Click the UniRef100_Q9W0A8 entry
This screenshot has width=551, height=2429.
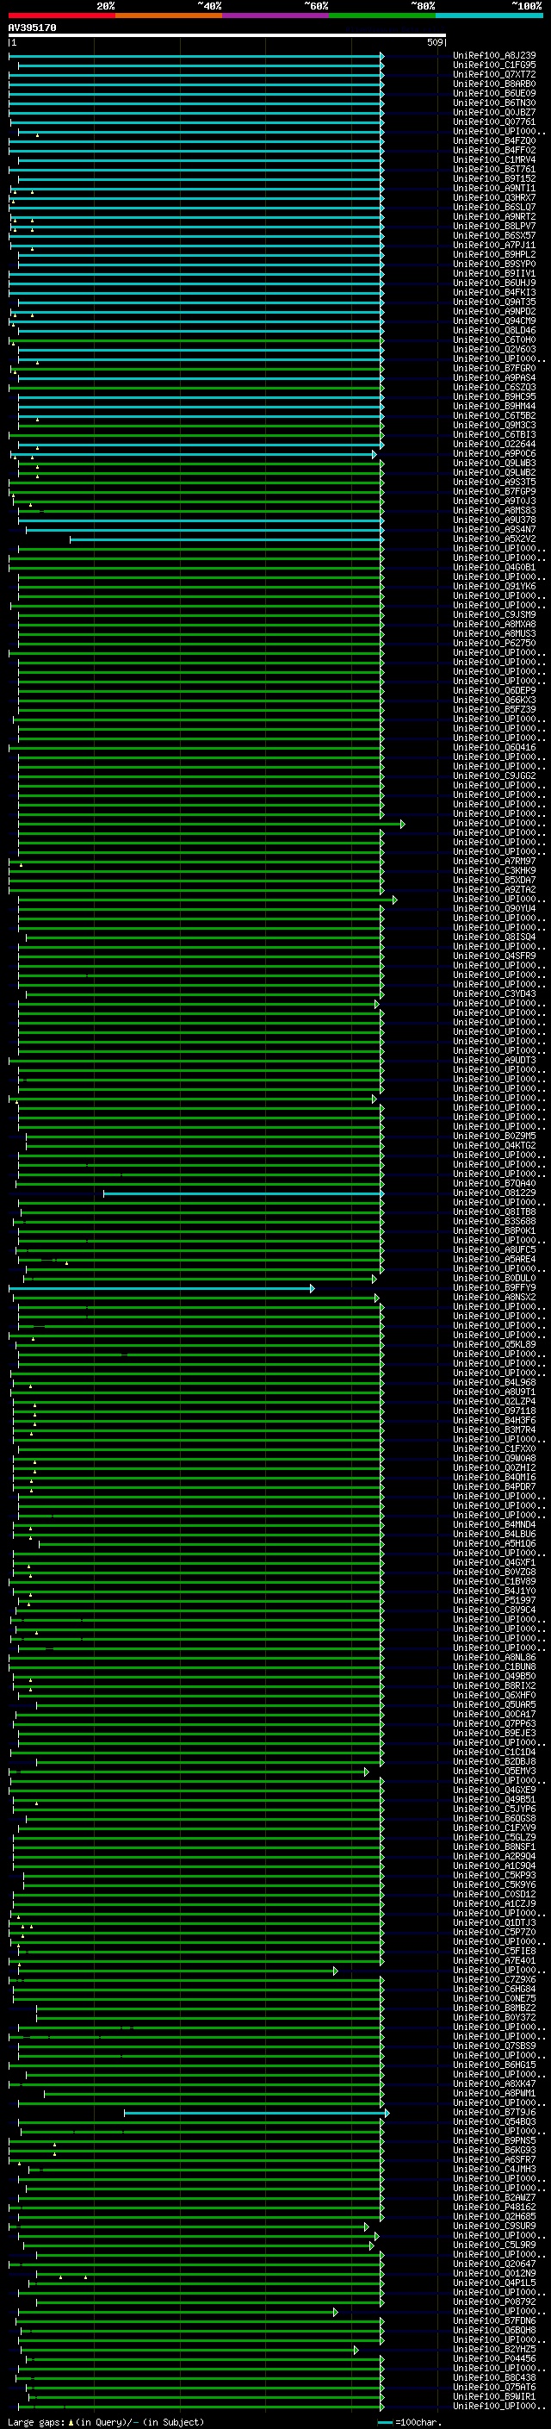pyautogui.click(x=494, y=1458)
